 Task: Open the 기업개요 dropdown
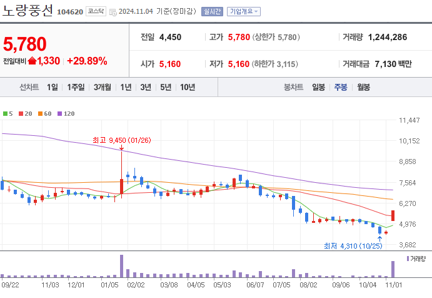pos(244,12)
